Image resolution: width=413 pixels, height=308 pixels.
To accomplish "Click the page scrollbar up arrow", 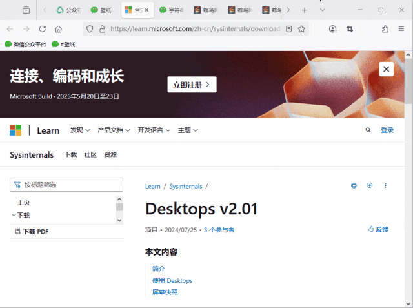I will click(x=408, y=55).
